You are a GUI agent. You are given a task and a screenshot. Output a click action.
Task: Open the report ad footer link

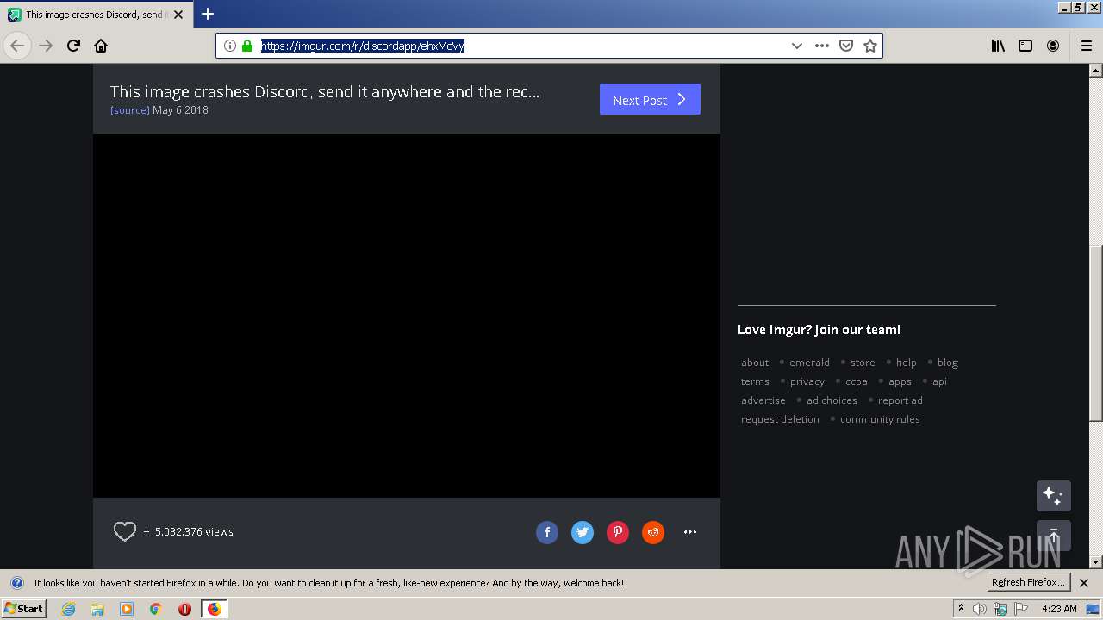900,400
